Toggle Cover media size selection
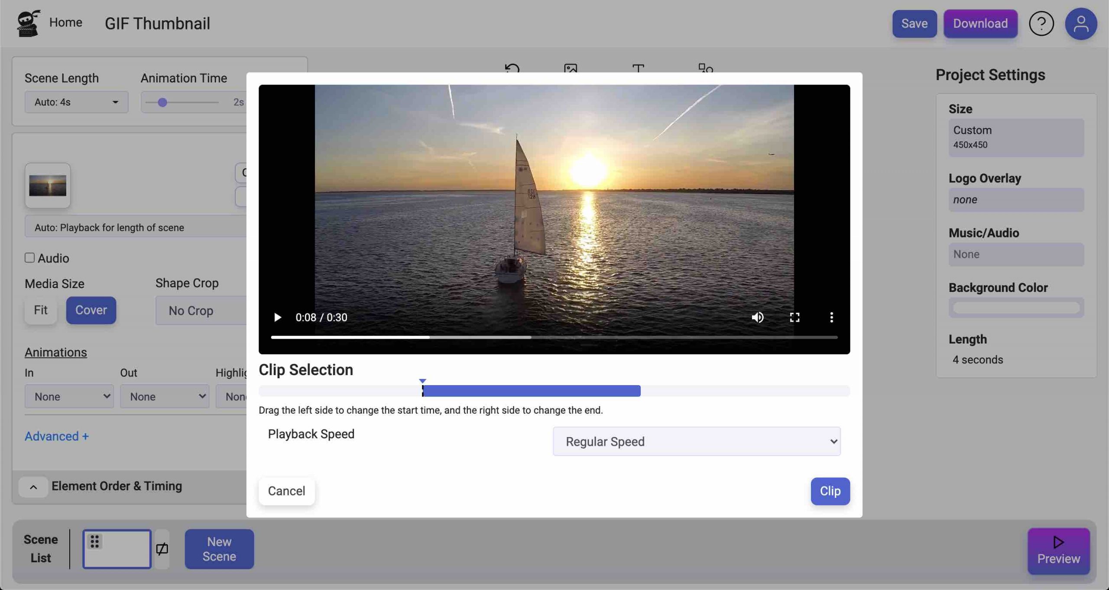This screenshot has height=590, width=1109. coord(90,310)
